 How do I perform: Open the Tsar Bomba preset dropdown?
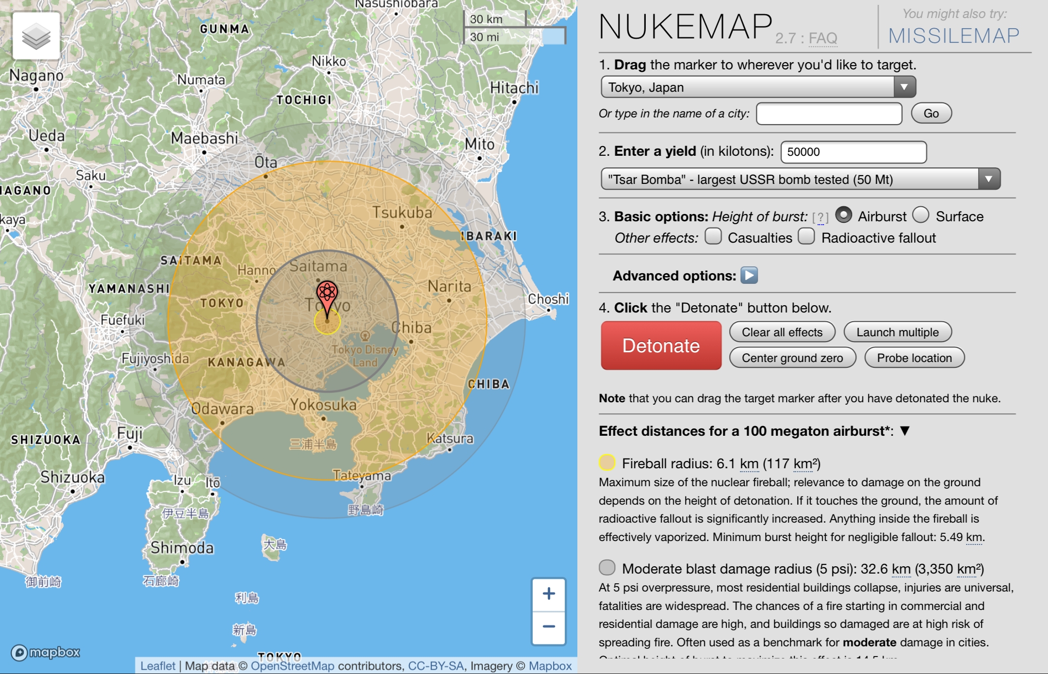(x=801, y=180)
